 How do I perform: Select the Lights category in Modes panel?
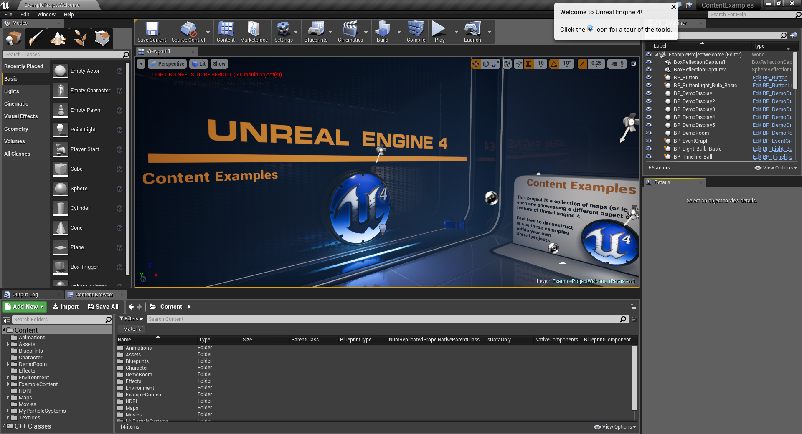pyautogui.click(x=12, y=91)
